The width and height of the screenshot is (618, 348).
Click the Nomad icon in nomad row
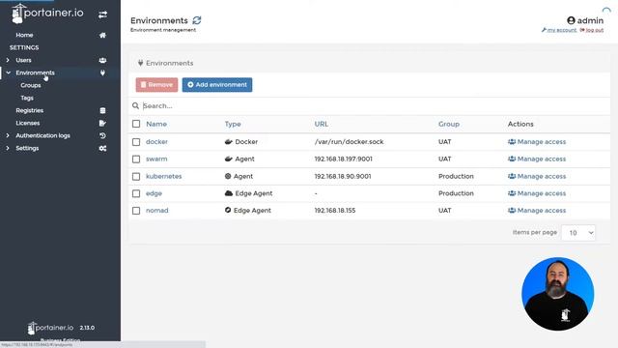(228, 211)
